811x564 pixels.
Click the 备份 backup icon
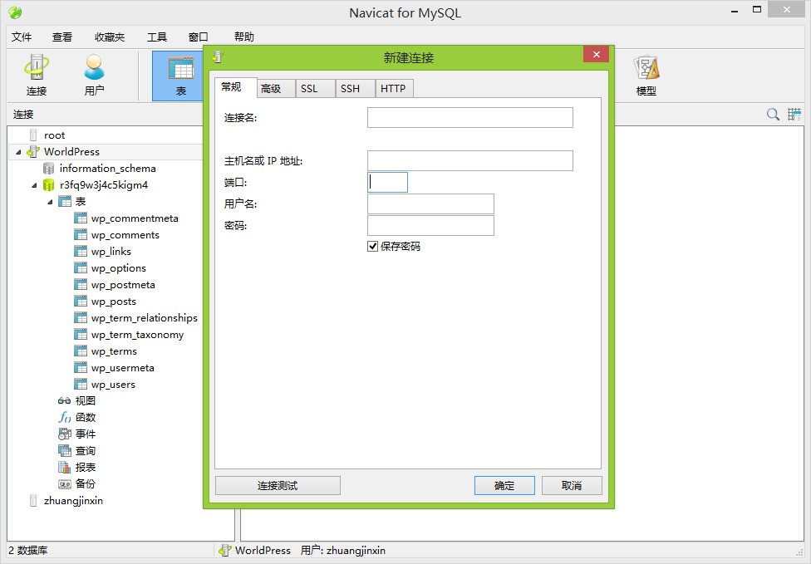point(65,484)
